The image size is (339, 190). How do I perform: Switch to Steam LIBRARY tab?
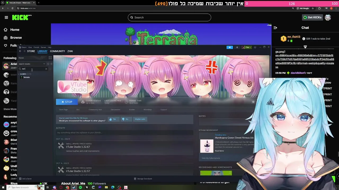[x=42, y=51]
